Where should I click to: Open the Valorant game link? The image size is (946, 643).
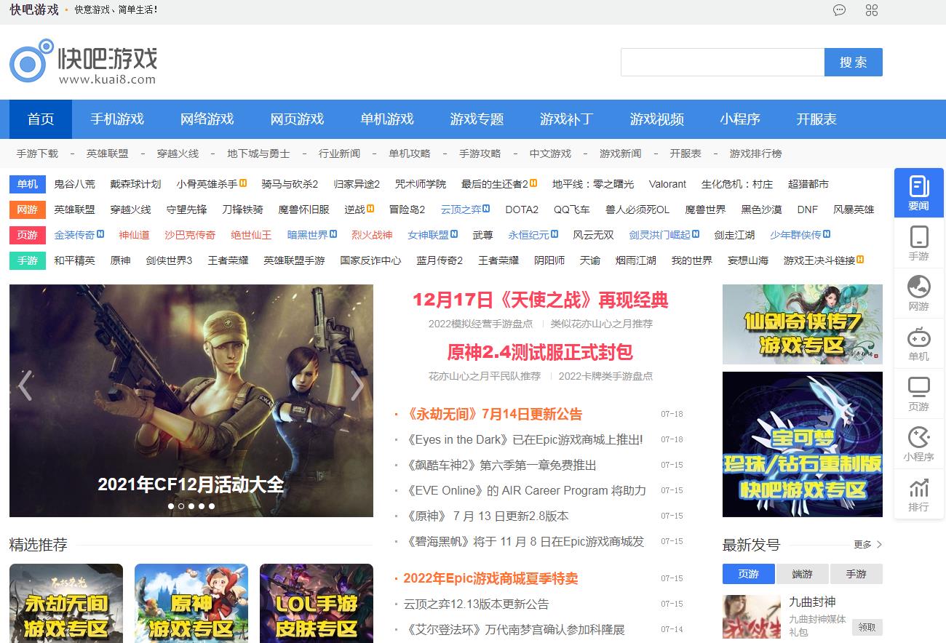pos(667,184)
